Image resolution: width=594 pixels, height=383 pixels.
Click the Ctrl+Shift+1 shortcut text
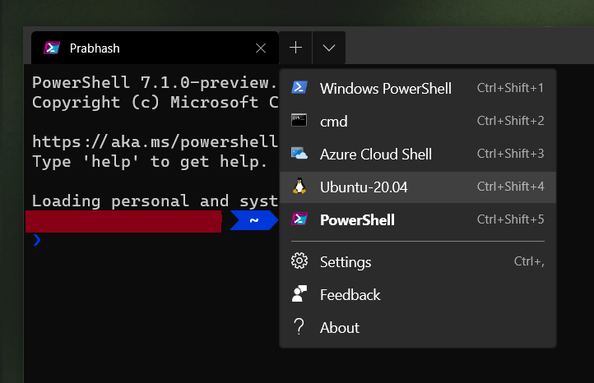point(510,88)
